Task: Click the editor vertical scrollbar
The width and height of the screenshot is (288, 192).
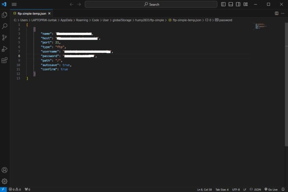Action: coord(286,84)
